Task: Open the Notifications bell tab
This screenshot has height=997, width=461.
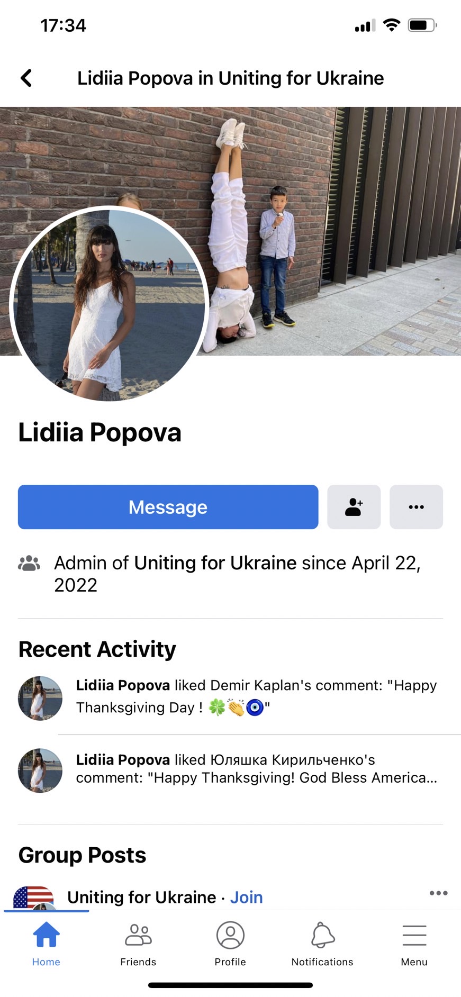Action: [322, 944]
